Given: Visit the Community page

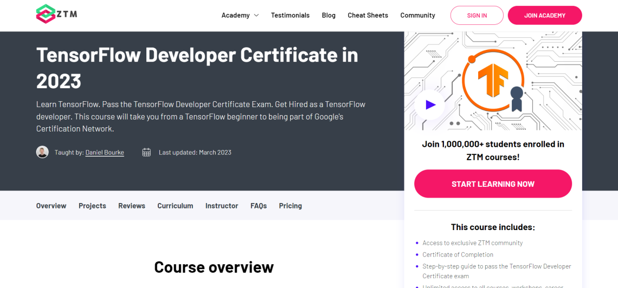Looking at the screenshot, I should click(x=417, y=15).
